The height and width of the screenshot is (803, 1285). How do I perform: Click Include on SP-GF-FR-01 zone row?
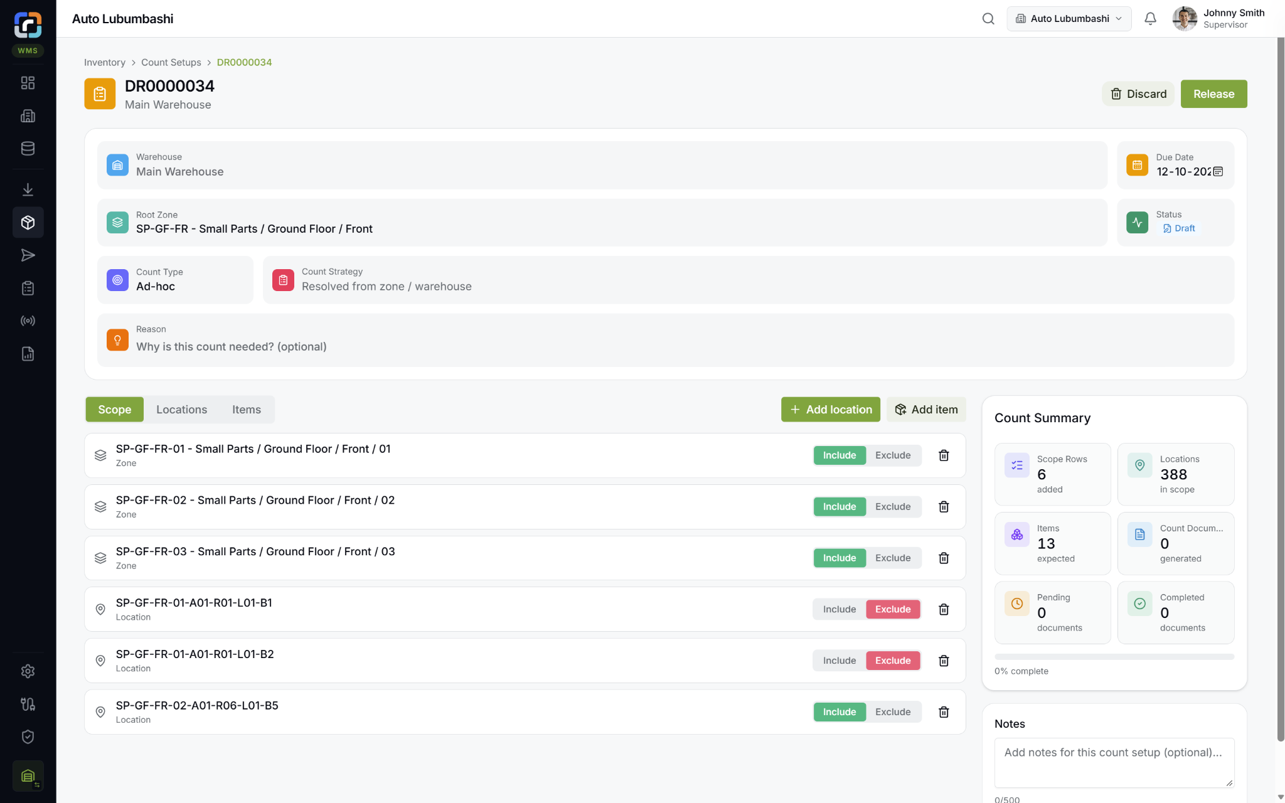[x=840, y=455]
